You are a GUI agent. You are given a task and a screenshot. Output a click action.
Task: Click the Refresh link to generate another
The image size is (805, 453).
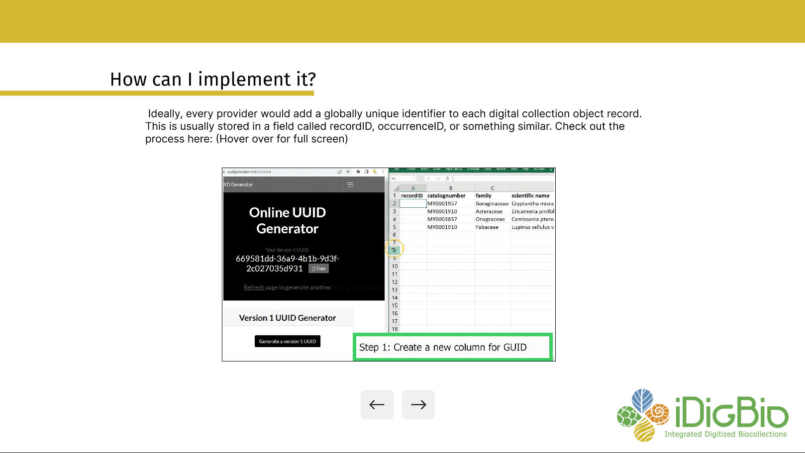coord(254,287)
